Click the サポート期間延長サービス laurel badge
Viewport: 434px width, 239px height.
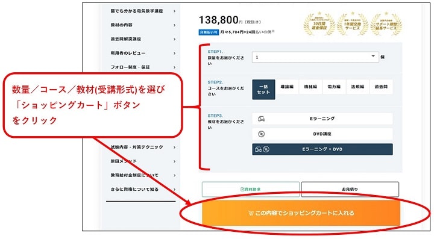pos(386,24)
